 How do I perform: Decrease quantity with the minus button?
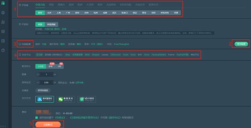(x=38, y=74)
